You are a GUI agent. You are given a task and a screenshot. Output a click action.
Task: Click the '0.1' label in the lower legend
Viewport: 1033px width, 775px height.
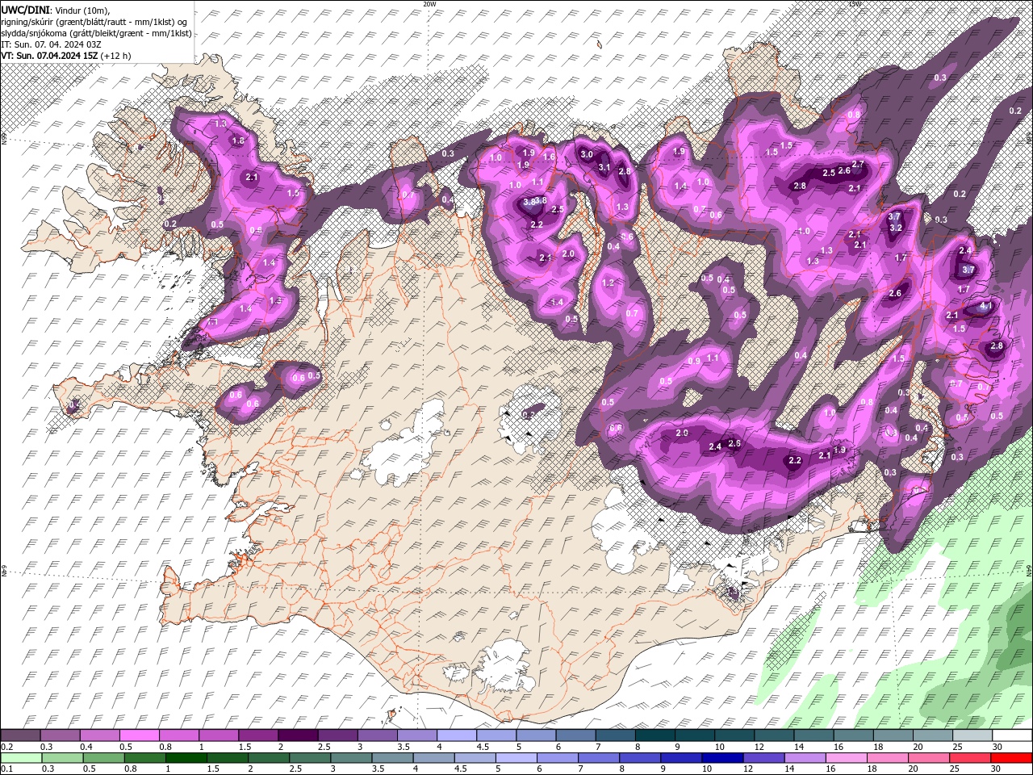[x=6, y=769]
